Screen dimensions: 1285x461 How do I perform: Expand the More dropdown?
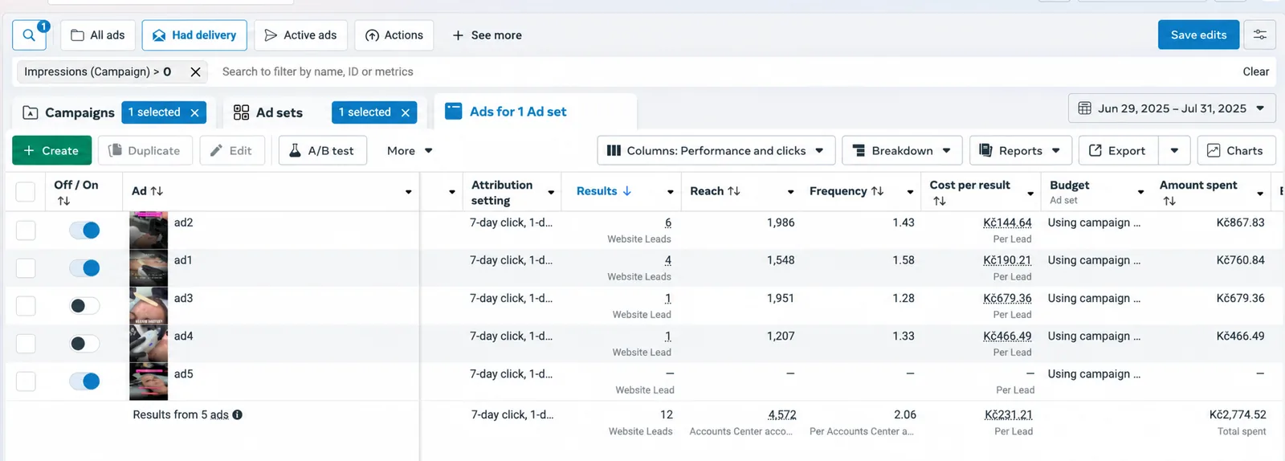pyautogui.click(x=410, y=151)
